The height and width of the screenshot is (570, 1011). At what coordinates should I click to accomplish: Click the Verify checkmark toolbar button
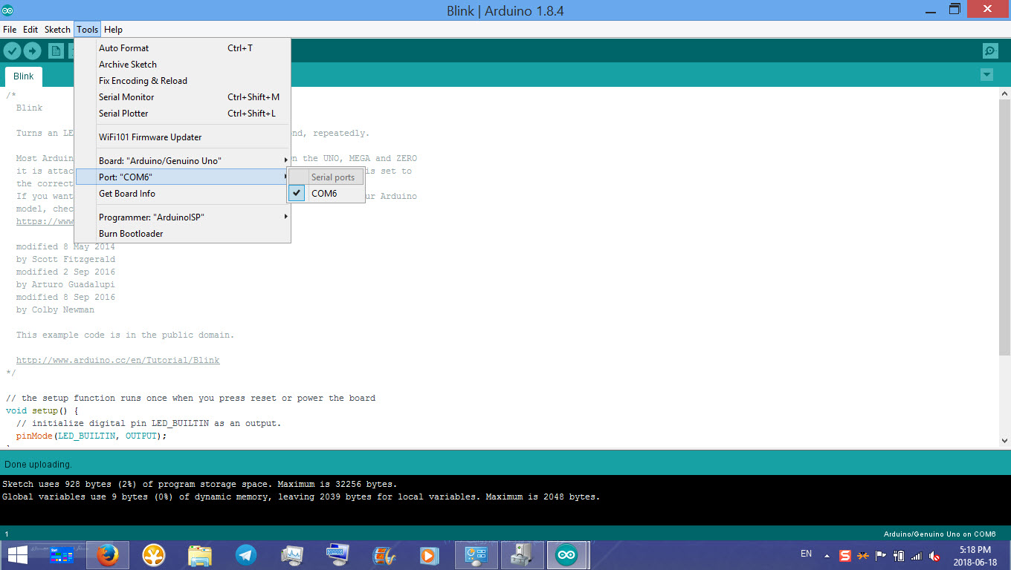click(x=12, y=50)
